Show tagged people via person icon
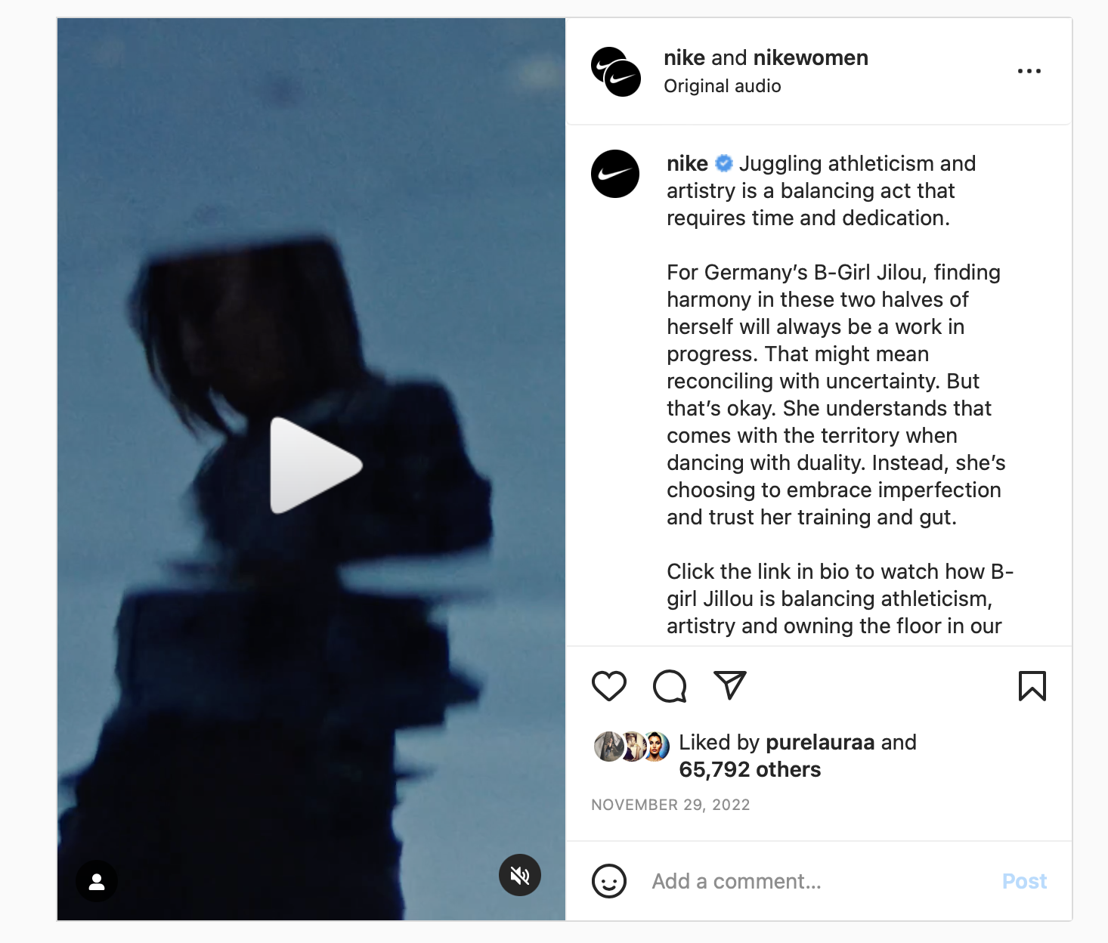 97,881
